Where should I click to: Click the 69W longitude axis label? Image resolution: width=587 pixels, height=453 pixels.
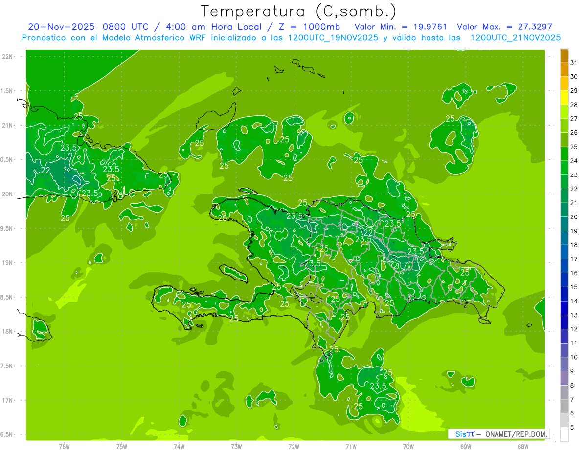click(466, 446)
